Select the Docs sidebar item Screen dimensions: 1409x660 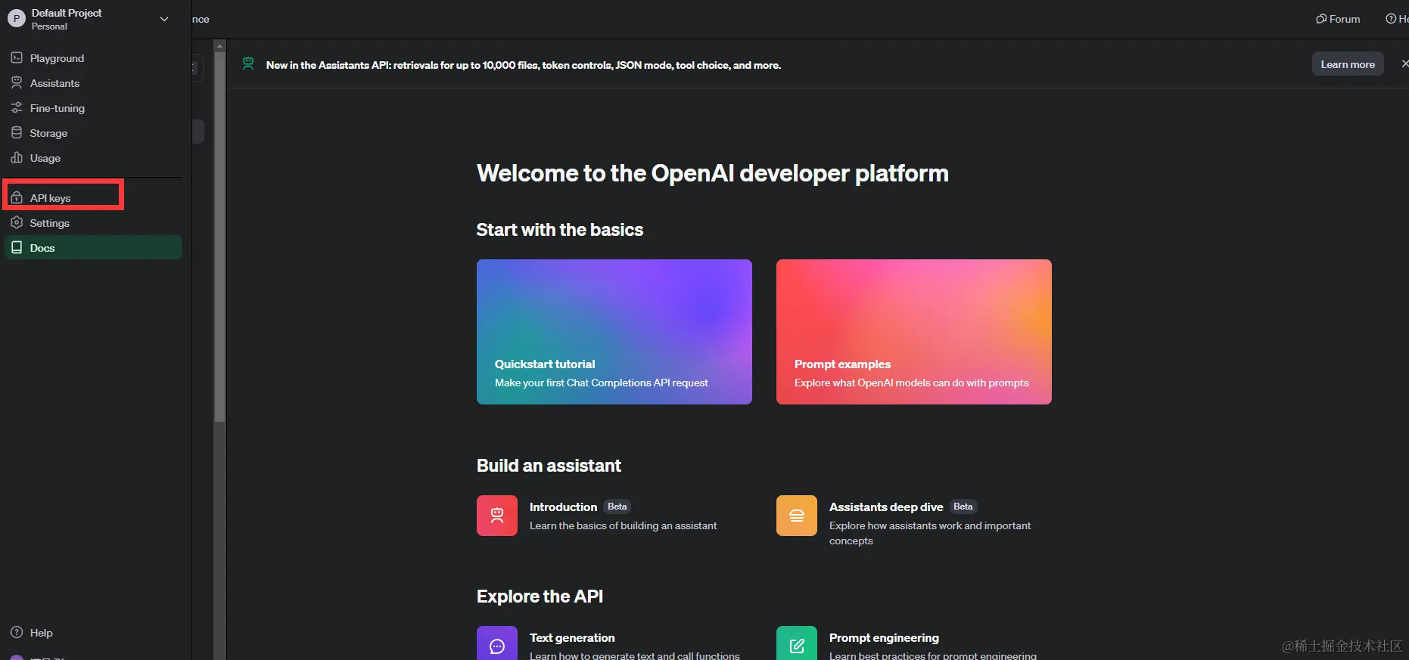tap(93, 247)
